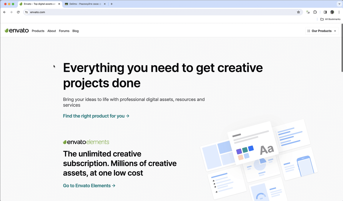Open the tab search chevron
This screenshot has width=343, height=201.
coord(339,4)
